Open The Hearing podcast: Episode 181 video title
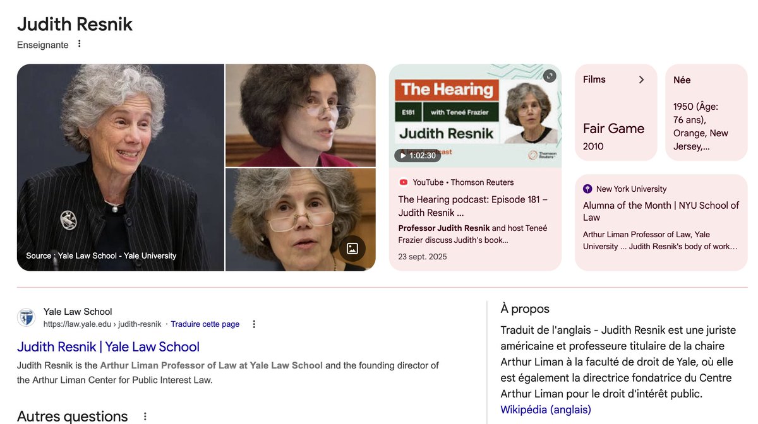This screenshot has width=758, height=424. [x=473, y=206]
